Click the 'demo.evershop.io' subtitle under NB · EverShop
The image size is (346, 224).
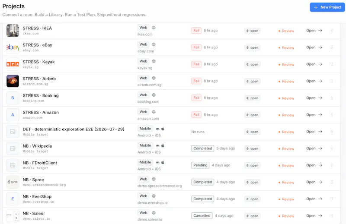point(38,202)
